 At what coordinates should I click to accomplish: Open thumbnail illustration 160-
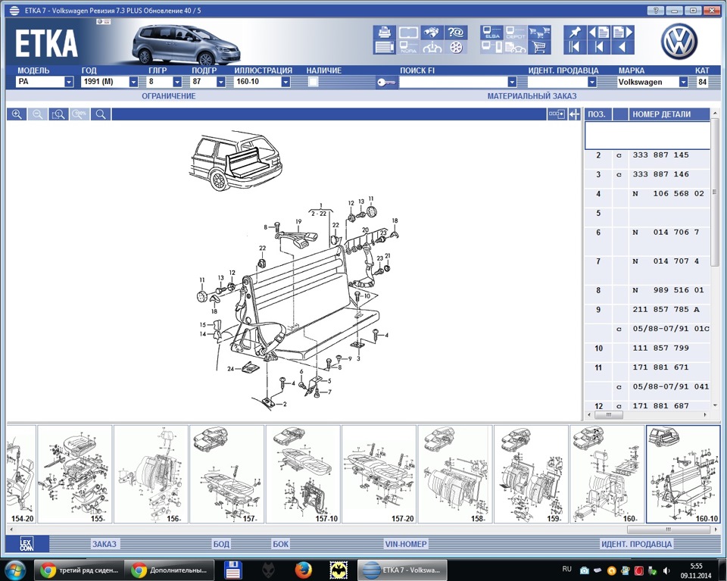[607, 474]
